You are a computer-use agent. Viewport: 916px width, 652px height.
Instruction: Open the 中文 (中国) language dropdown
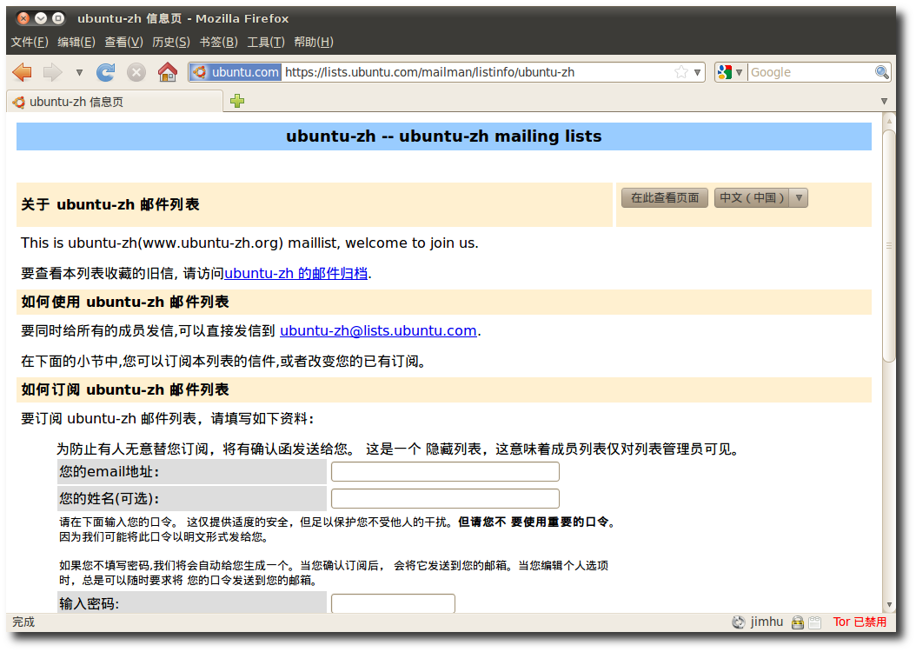761,198
